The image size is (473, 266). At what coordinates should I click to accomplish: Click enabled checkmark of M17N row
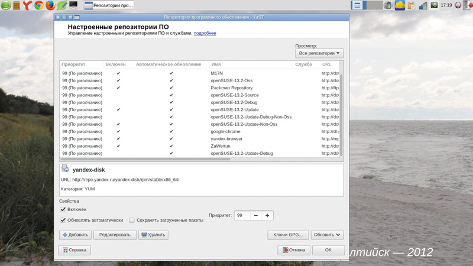click(x=118, y=73)
